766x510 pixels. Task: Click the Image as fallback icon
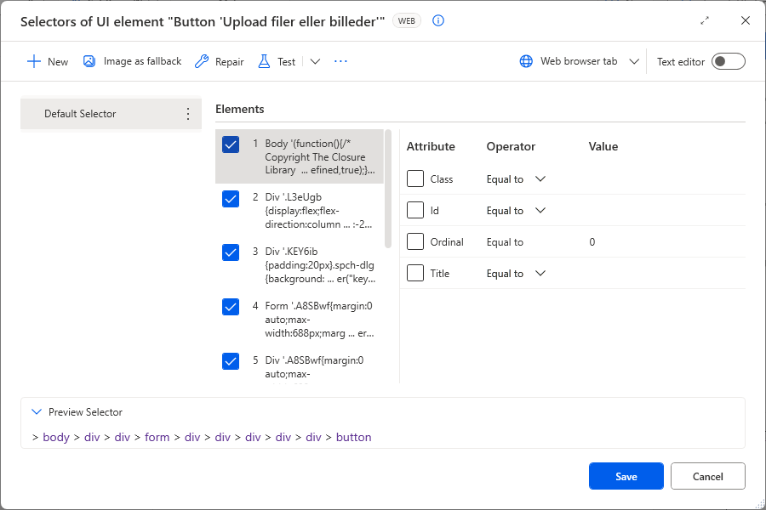[89, 61]
